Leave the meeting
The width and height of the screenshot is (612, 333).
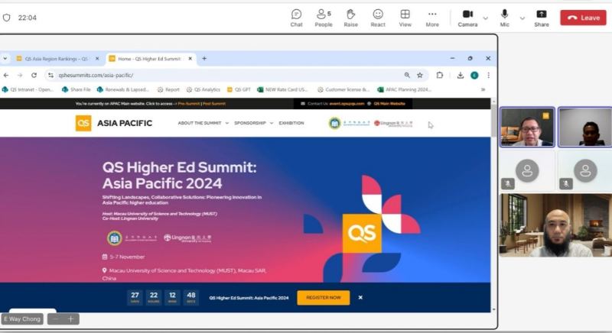tap(584, 18)
